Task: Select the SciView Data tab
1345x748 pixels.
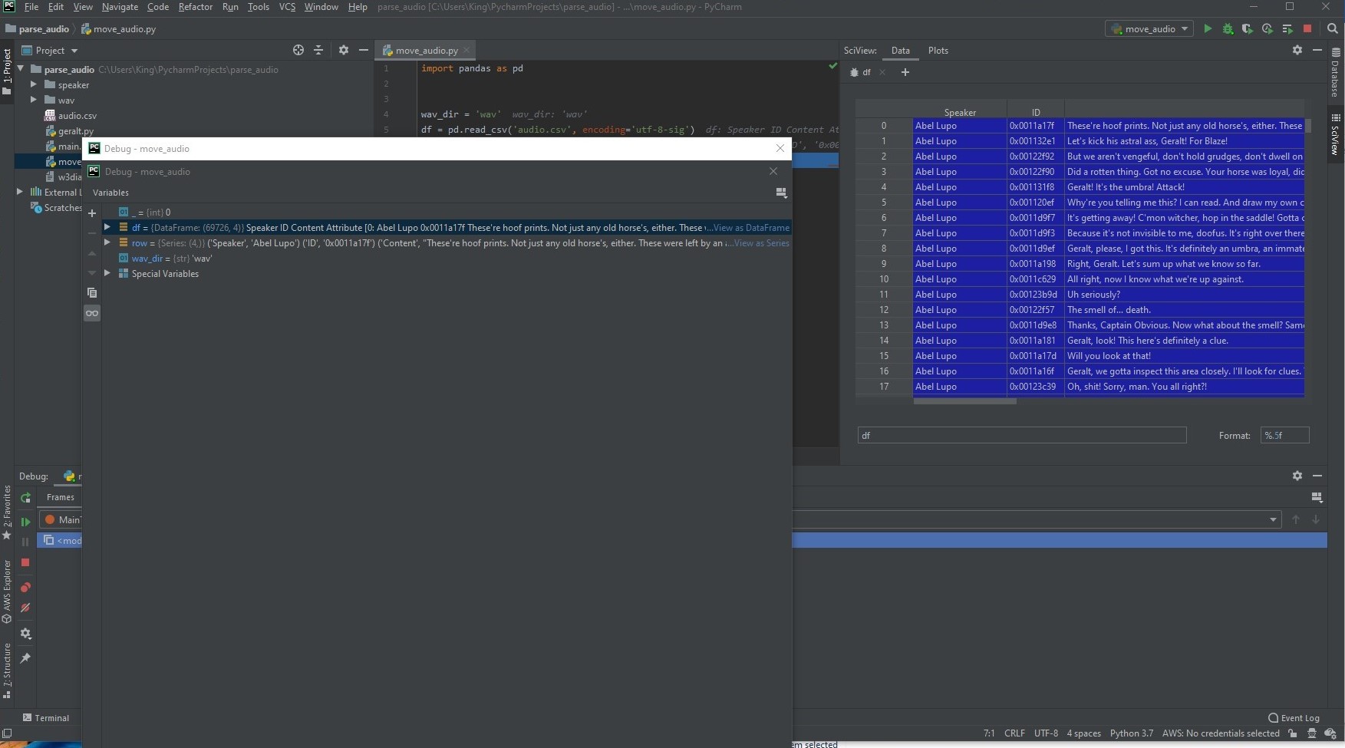Action: (x=900, y=51)
